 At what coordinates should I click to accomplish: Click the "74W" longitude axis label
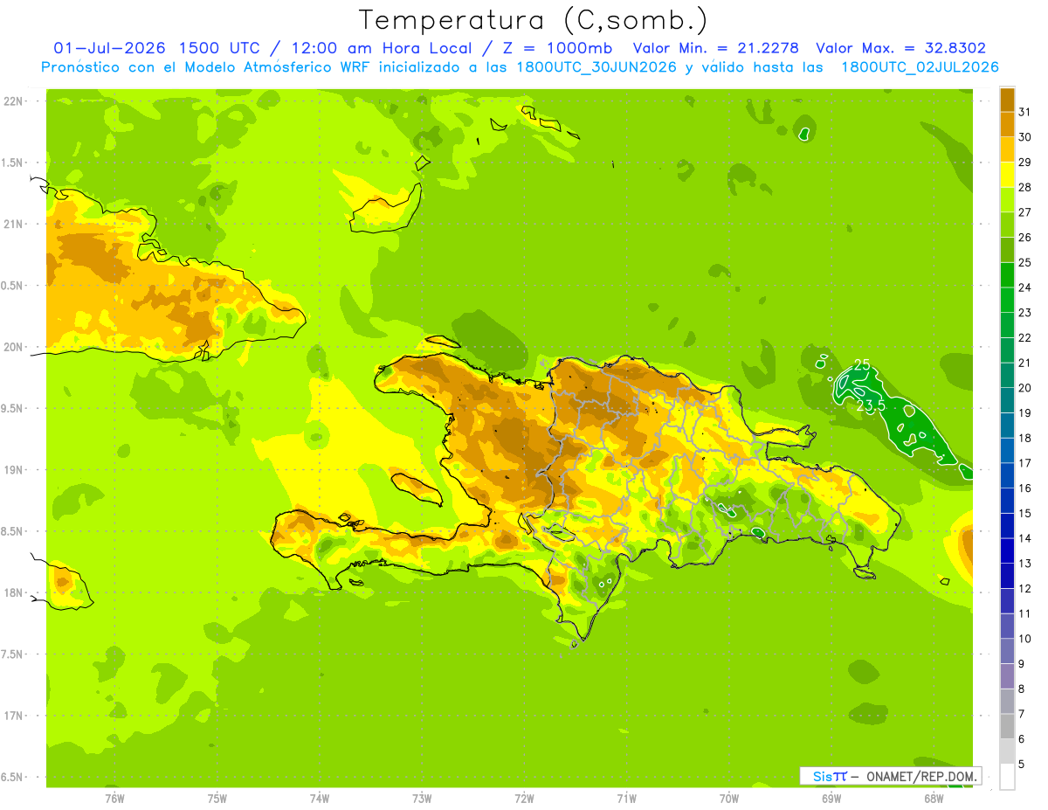320,798
